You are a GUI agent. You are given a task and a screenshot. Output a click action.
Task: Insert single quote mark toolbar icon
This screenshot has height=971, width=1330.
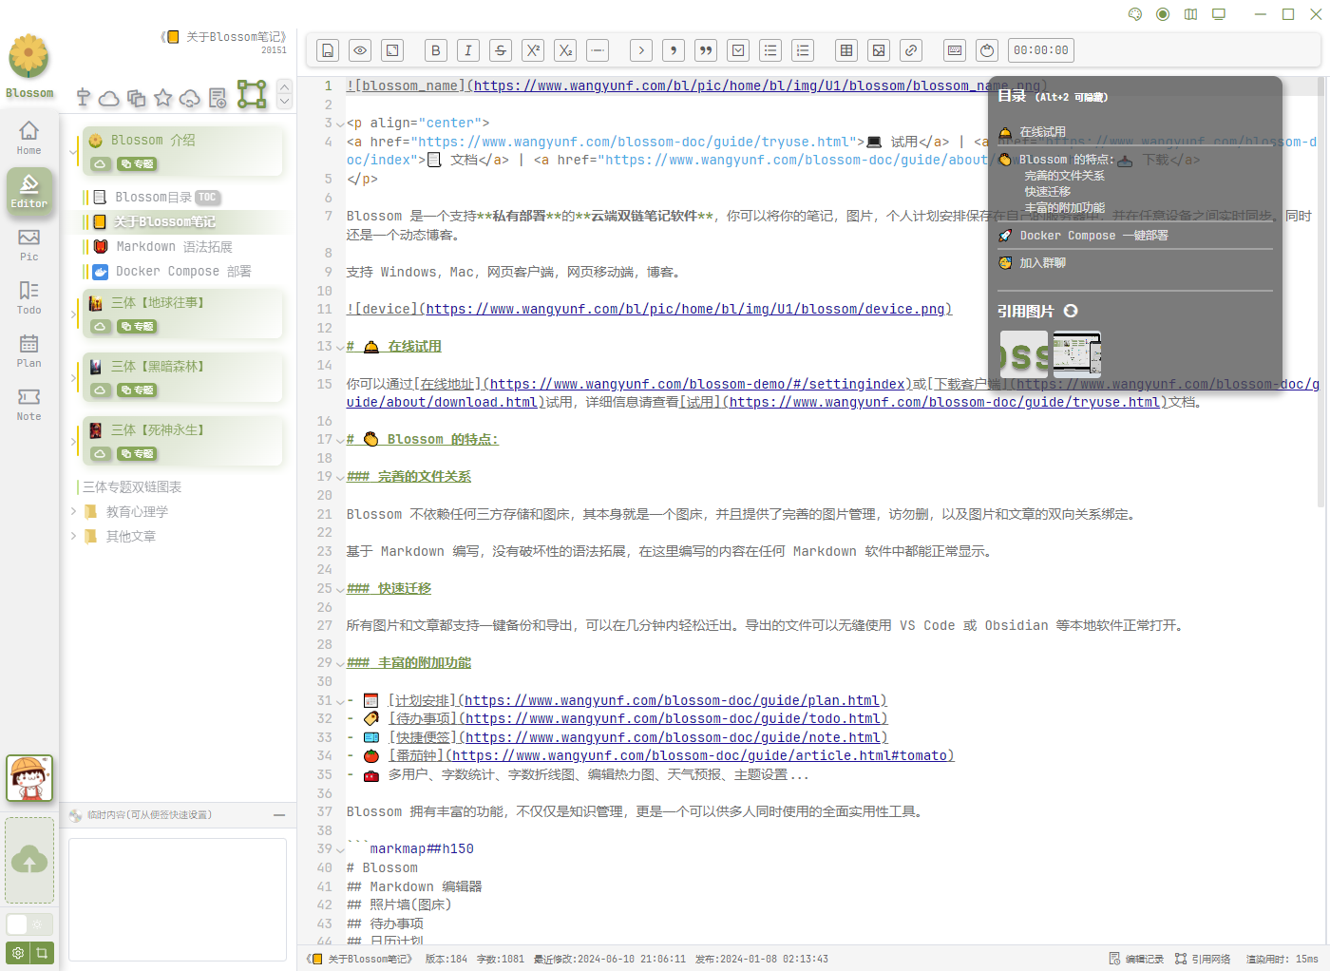coord(674,50)
